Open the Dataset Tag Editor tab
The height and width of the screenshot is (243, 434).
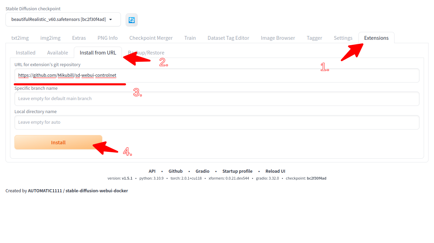pos(228,38)
